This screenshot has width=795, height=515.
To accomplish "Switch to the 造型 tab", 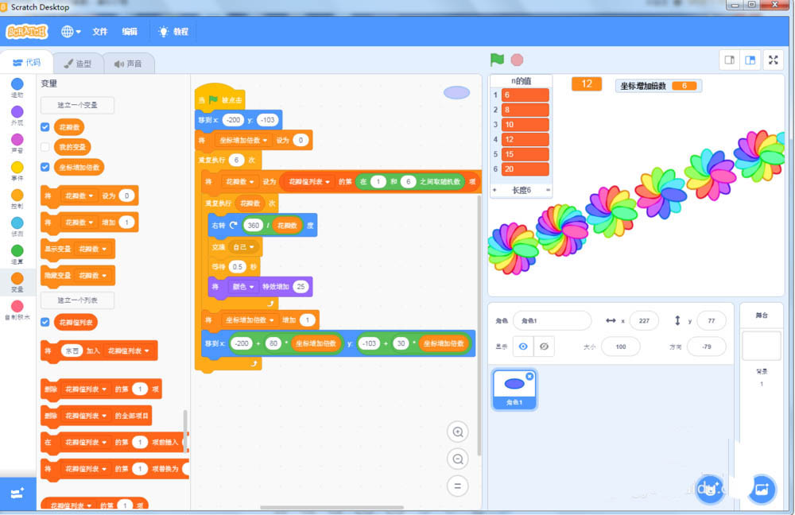I will tap(78, 63).
